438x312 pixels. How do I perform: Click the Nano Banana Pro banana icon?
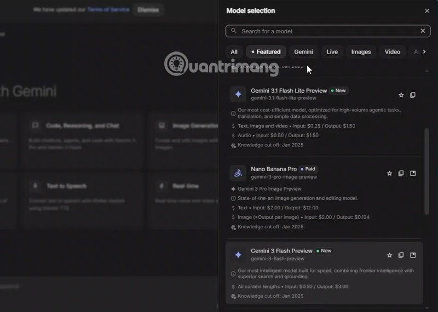click(x=238, y=173)
